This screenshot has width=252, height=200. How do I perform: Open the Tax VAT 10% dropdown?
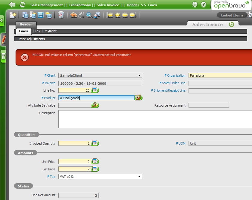pyautogui.click(x=139, y=177)
